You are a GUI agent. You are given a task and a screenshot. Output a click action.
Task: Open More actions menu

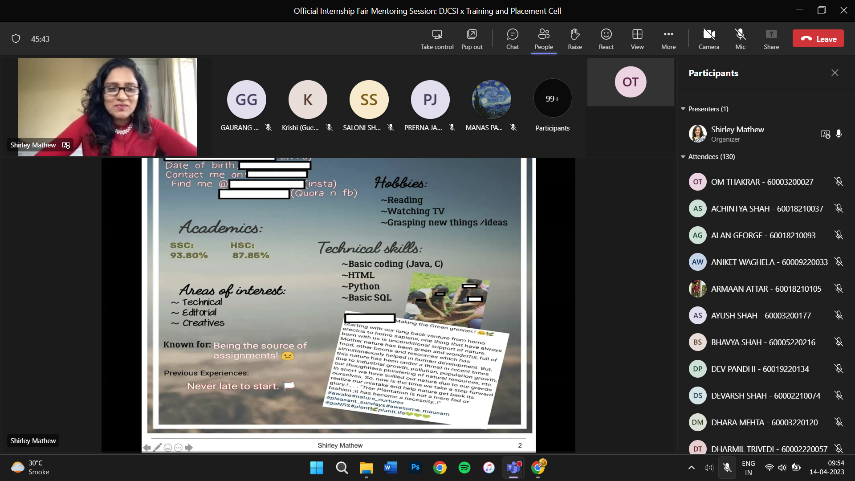tap(668, 39)
